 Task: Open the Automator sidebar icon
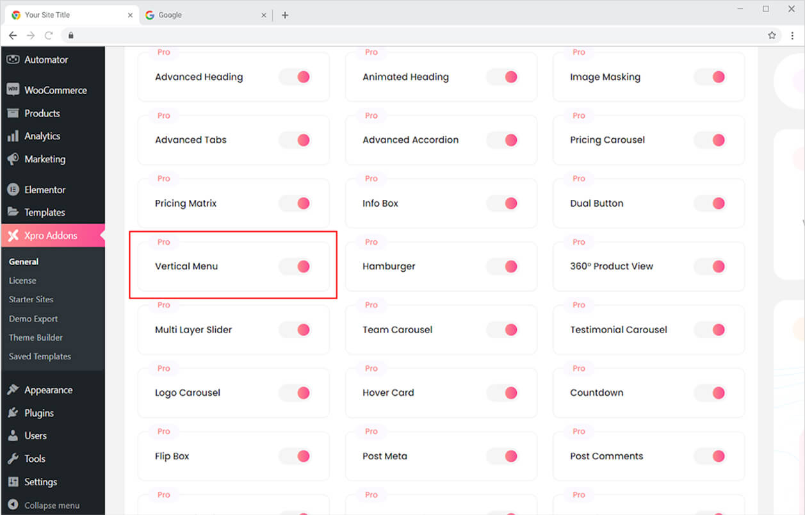(13, 59)
